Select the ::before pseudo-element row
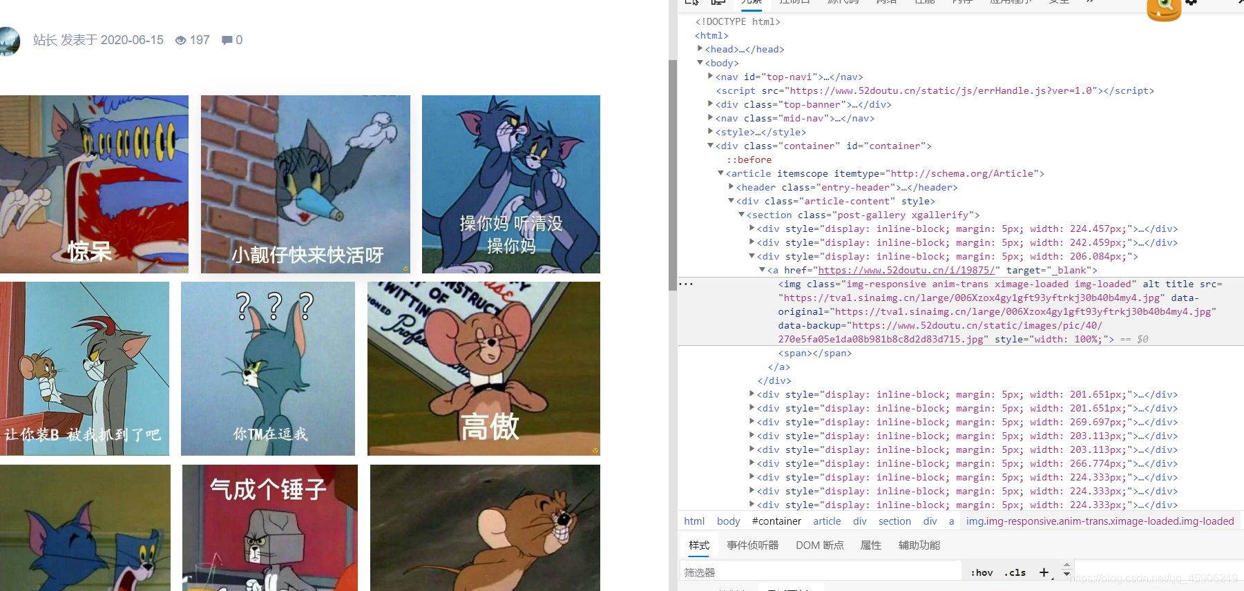 749,159
